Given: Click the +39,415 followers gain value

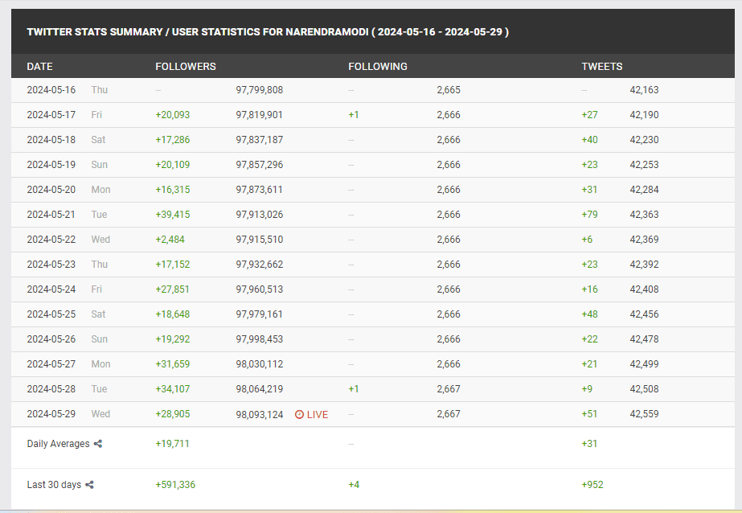Looking at the screenshot, I should (172, 215).
